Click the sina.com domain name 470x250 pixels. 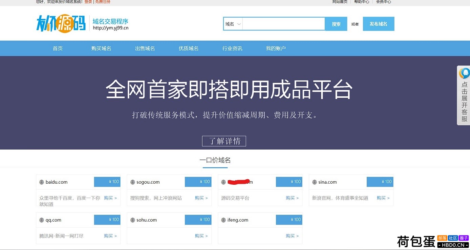click(x=327, y=182)
